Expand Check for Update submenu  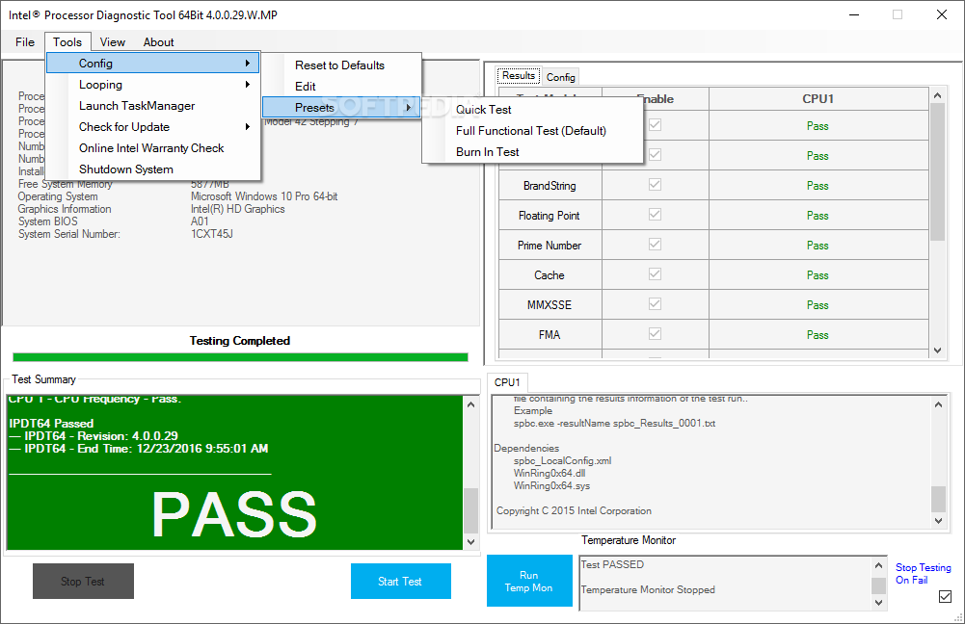152,127
